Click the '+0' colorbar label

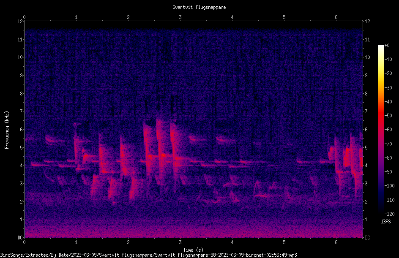[x=387, y=46]
